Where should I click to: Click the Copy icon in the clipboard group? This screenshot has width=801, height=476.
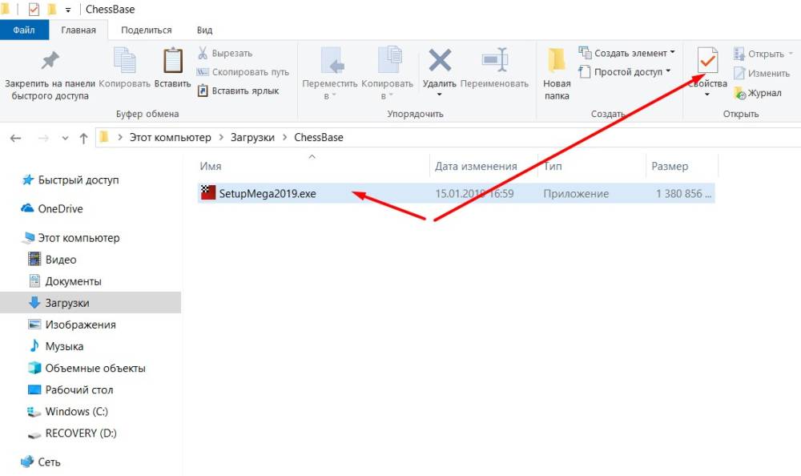[x=125, y=62]
